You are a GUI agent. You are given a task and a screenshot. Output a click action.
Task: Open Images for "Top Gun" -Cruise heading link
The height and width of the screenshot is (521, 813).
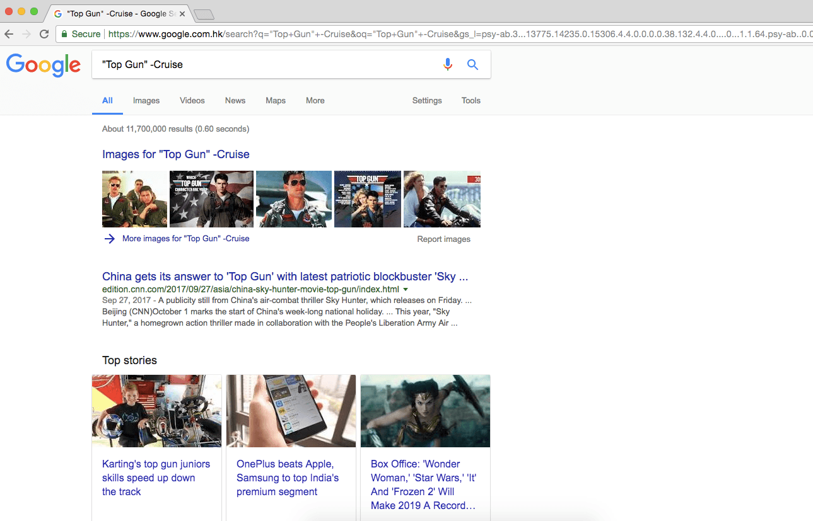coord(176,154)
